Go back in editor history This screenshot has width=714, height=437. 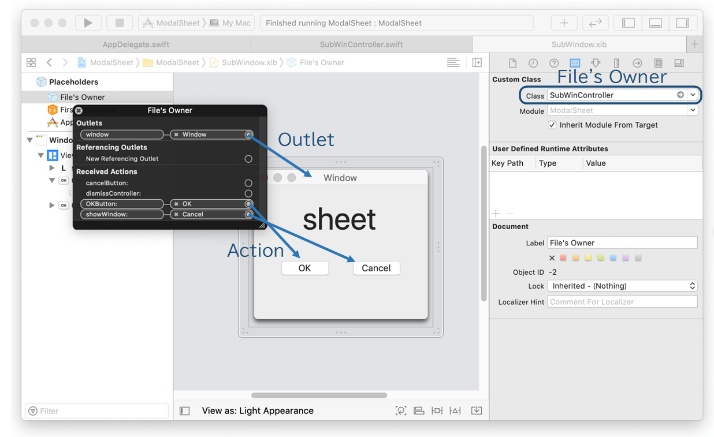click(50, 62)
